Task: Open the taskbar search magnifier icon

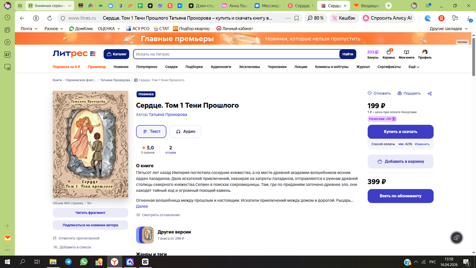Action: pos(23,262)
